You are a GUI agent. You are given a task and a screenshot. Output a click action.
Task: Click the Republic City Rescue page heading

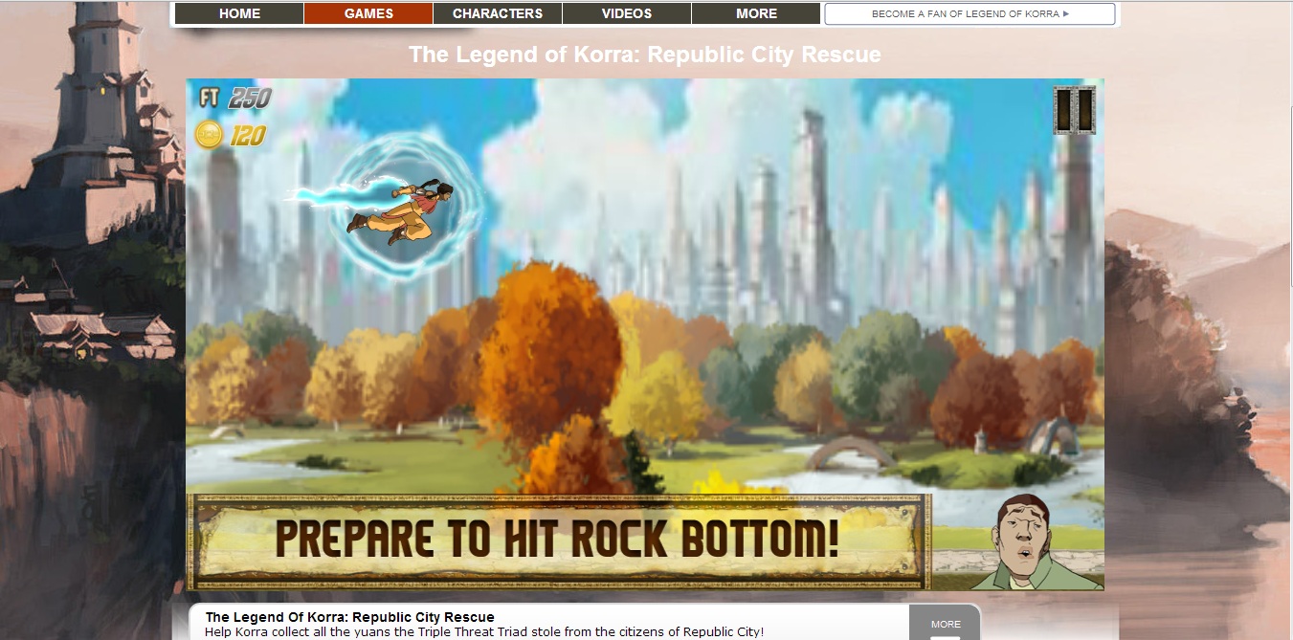tap(645, 55)
